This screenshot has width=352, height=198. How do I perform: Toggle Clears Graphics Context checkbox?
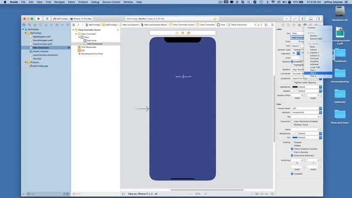[292, 149]
